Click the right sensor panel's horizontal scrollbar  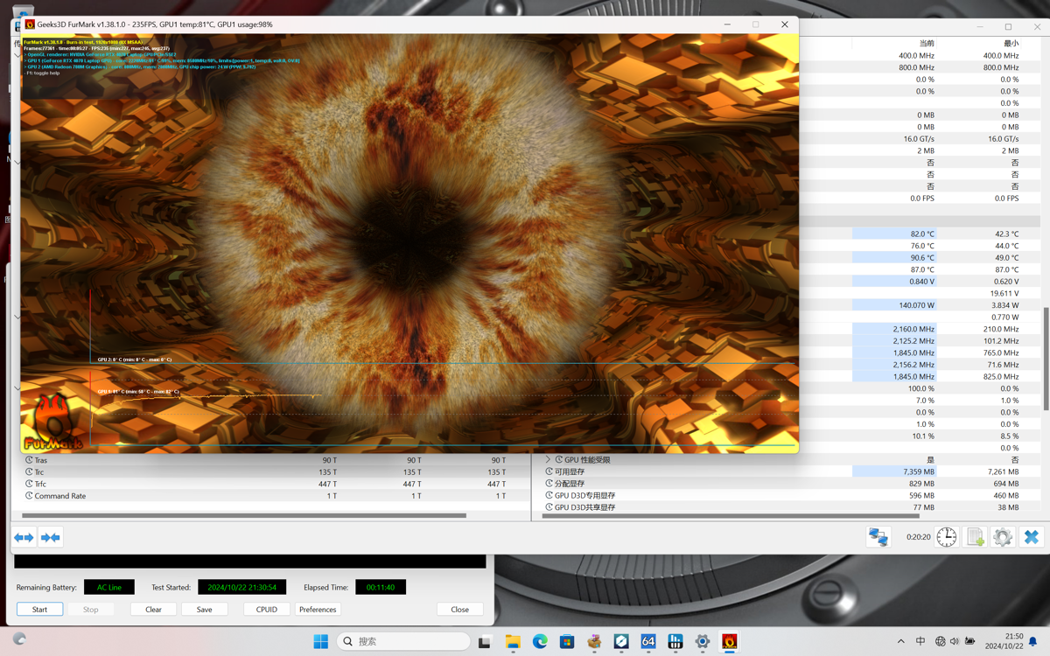[731, 516]
